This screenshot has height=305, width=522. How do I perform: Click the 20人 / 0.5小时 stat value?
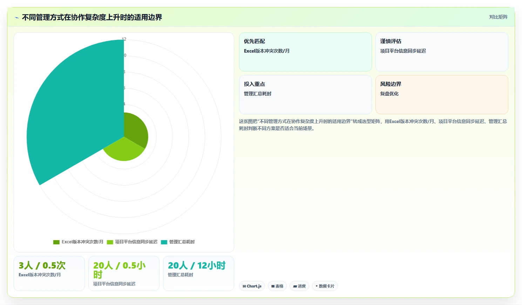click(119, 270)
